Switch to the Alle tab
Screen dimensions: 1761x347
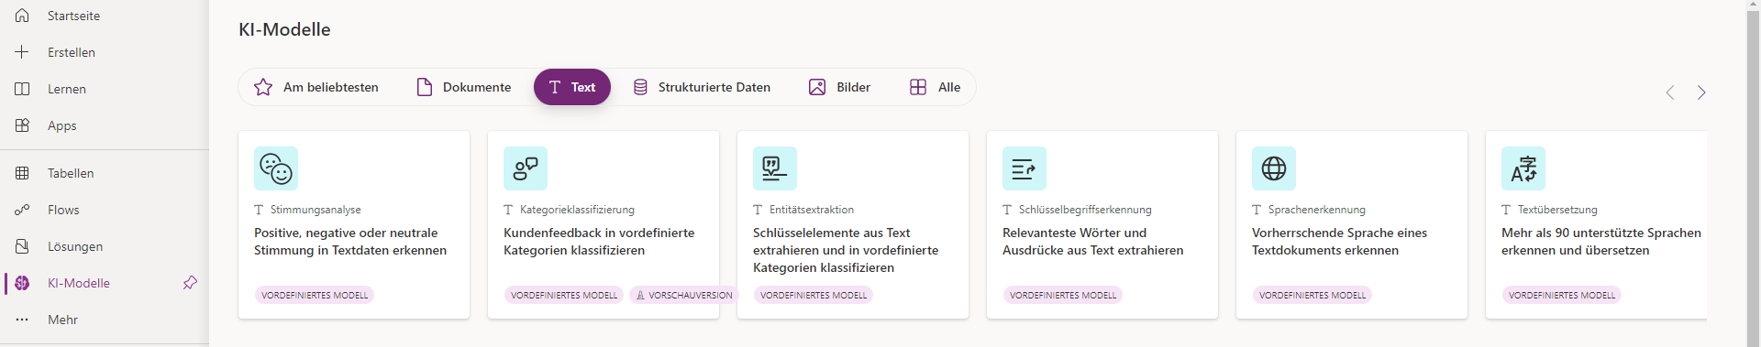click(x=935, y=87)
